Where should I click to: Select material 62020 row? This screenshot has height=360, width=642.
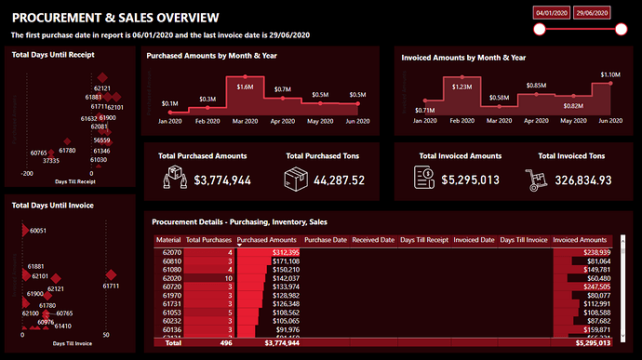[x=383, y=278]
